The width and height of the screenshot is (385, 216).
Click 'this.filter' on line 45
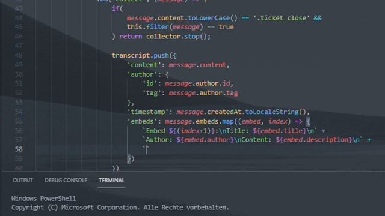pos(148,27)
